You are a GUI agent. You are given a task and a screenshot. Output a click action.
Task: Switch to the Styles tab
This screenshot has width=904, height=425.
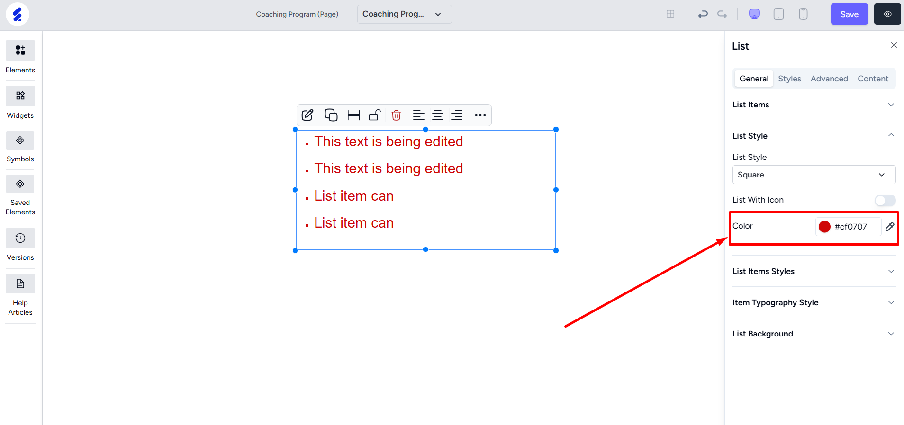[789, 79]
